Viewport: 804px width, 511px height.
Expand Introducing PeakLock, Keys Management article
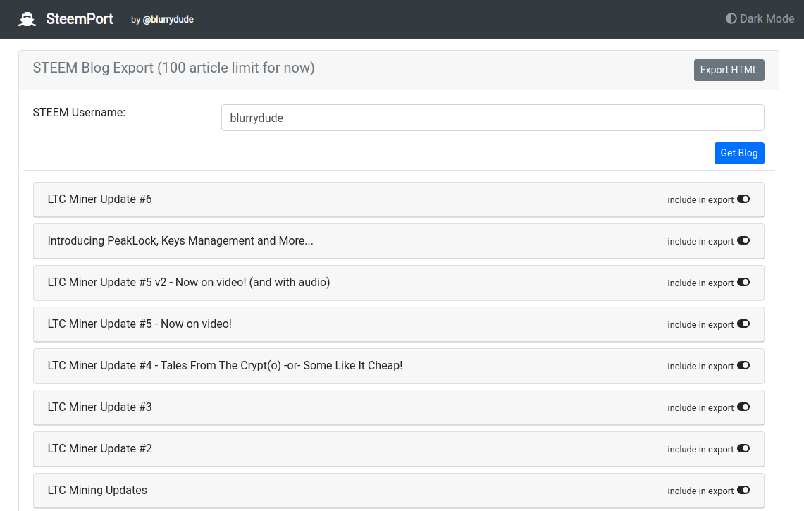coord(180,241)
